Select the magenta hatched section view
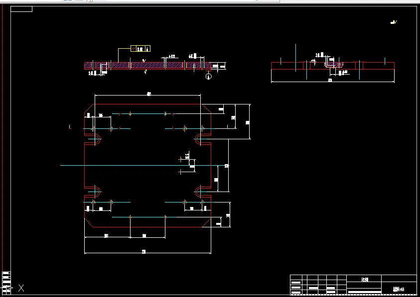The width and height of the screenshot is (420, 297). (x=147, y=66)
